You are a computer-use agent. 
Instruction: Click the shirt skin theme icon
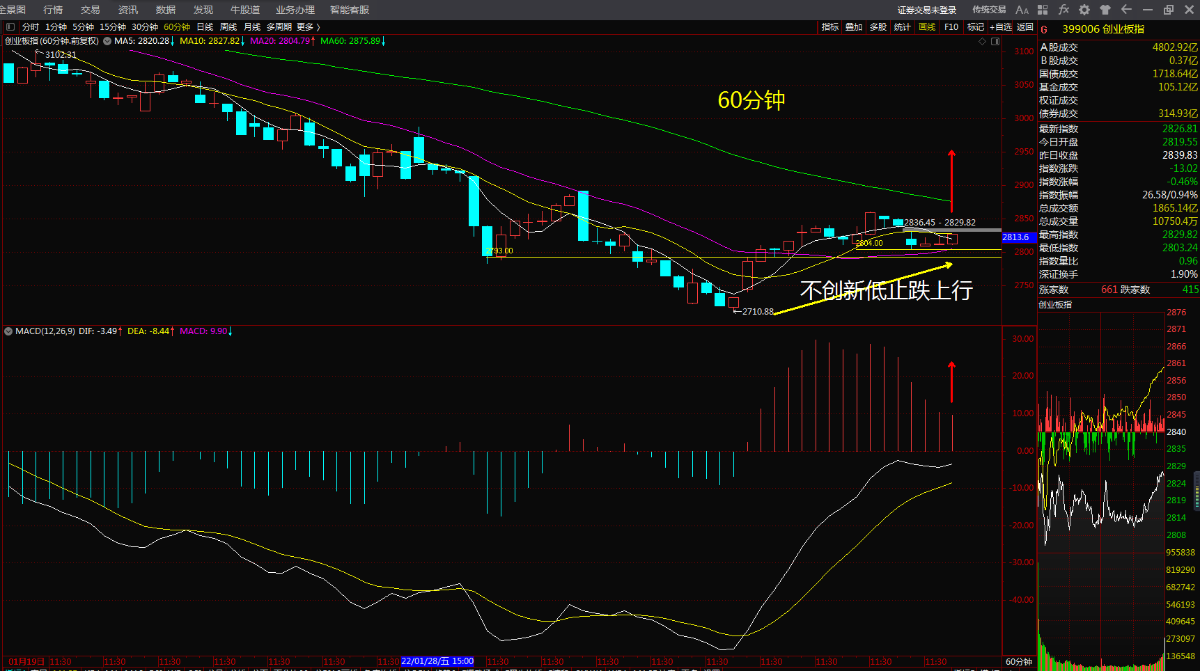[1105, 10]
